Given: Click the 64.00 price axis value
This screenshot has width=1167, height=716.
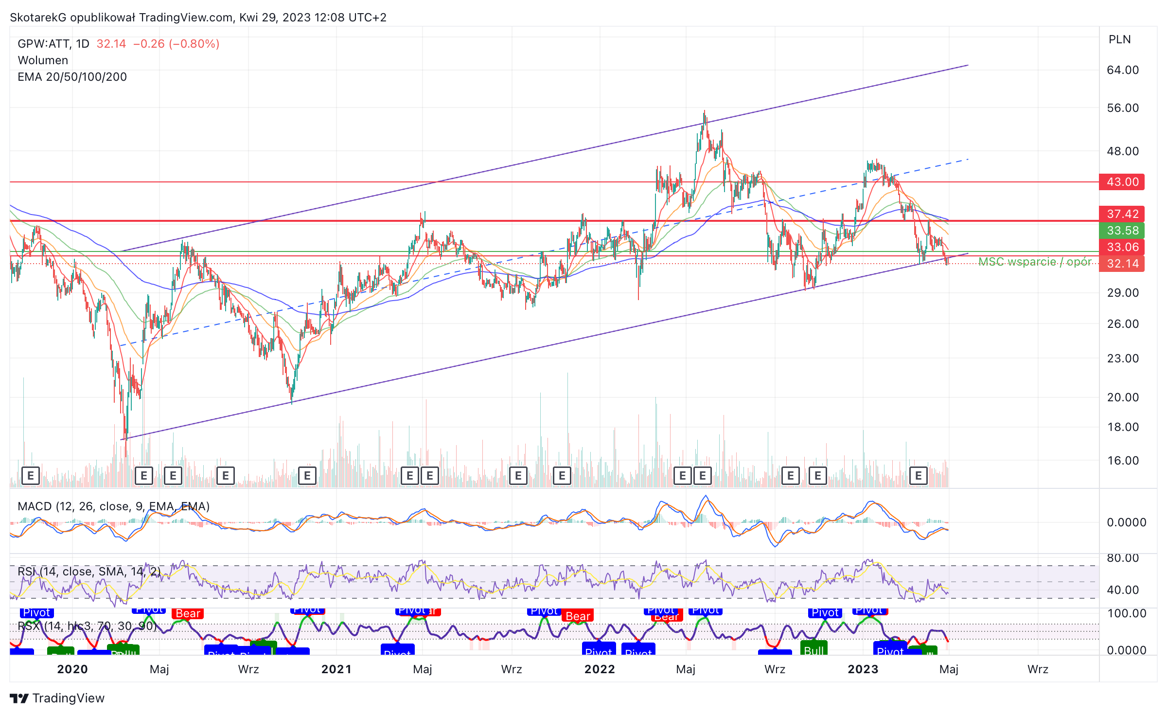Looking at the screenshot, I should pos(1123,70).
